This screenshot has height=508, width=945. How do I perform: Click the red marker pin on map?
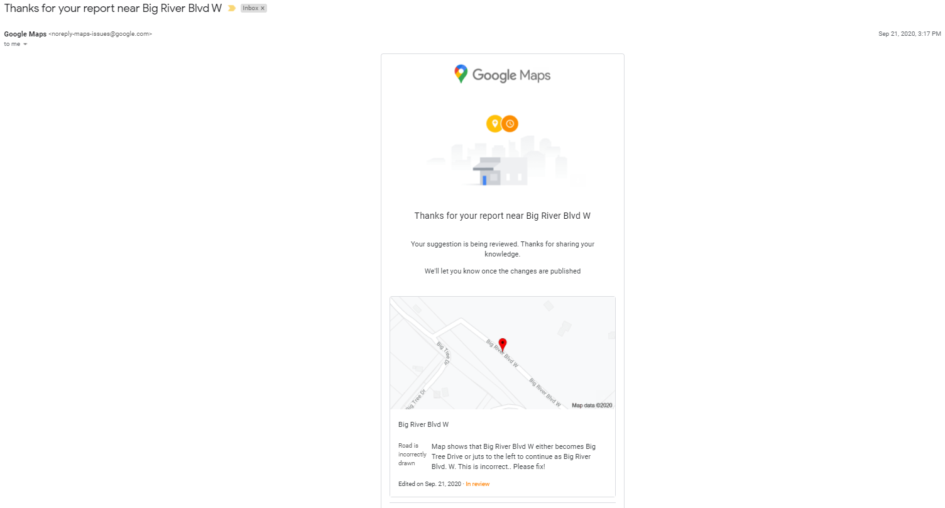(x=502, y=345)
